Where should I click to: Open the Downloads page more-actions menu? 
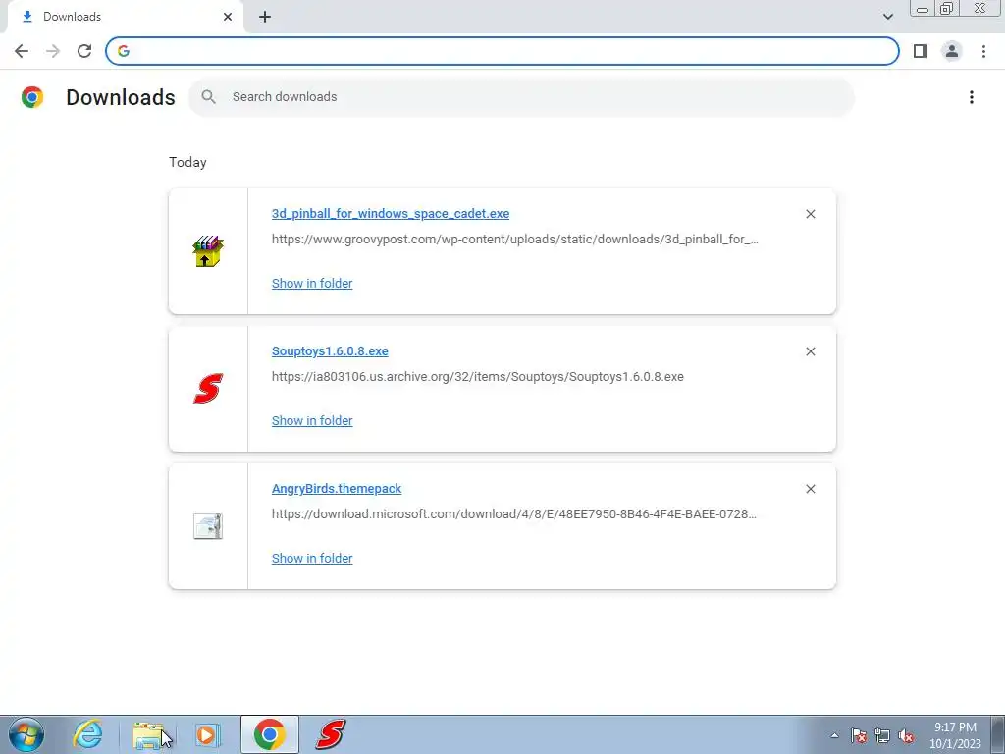[x=971, y=97]
